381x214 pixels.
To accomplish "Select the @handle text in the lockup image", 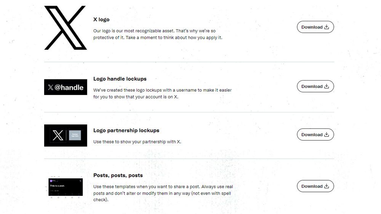I will coord(69,87).
